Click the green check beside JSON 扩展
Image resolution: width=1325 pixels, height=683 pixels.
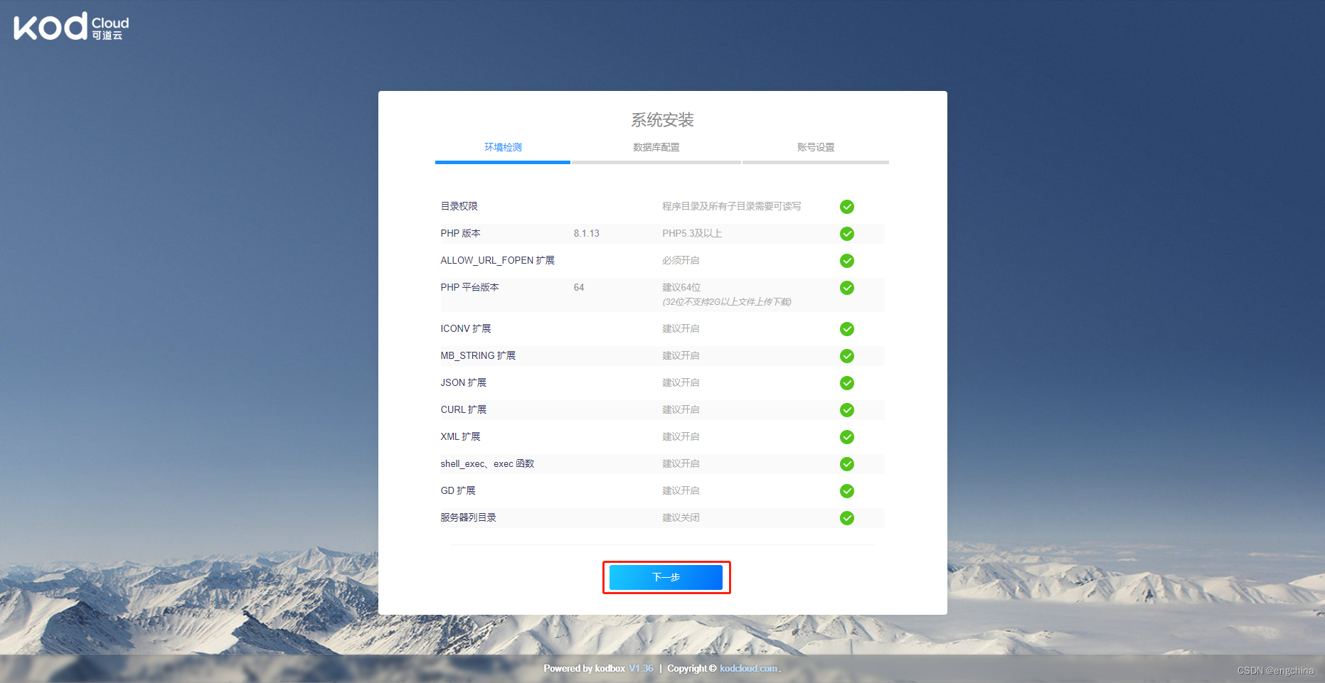click(x=846, y=383)
